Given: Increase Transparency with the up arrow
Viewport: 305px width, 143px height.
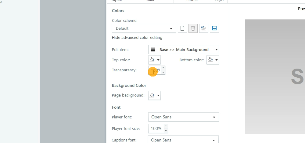Looking at the screenshot, I should tap(163, 68).
